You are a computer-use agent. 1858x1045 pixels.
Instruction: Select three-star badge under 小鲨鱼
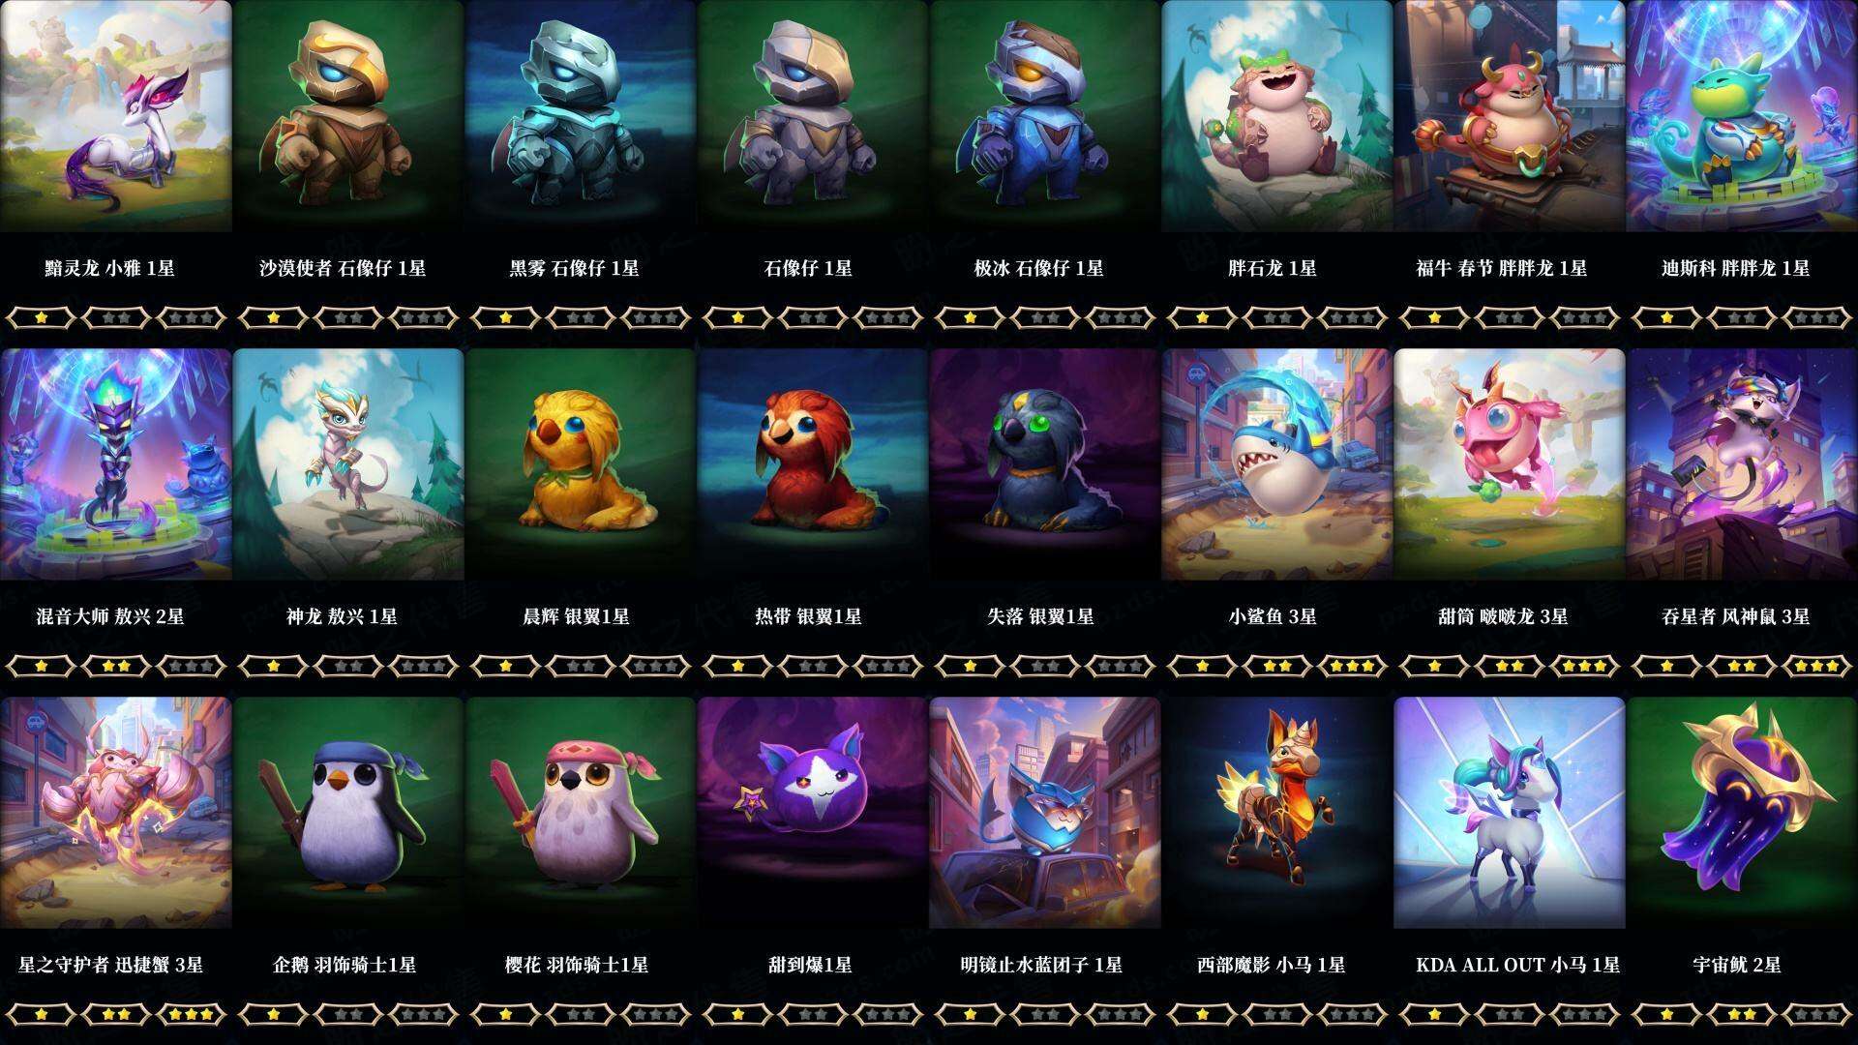pos(1353,666)
